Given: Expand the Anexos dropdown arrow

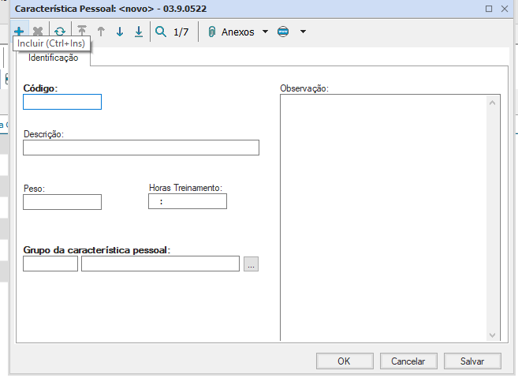Looking at the screenshot, I should [265, 32].
